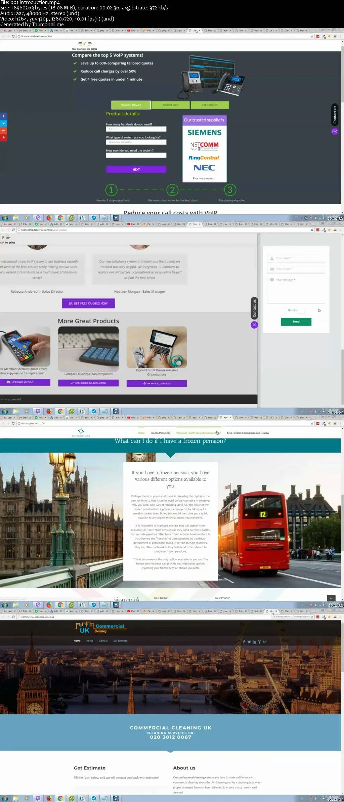
Task: Click 'Frozen Pensions?' nav link
Action: (160, 433)
